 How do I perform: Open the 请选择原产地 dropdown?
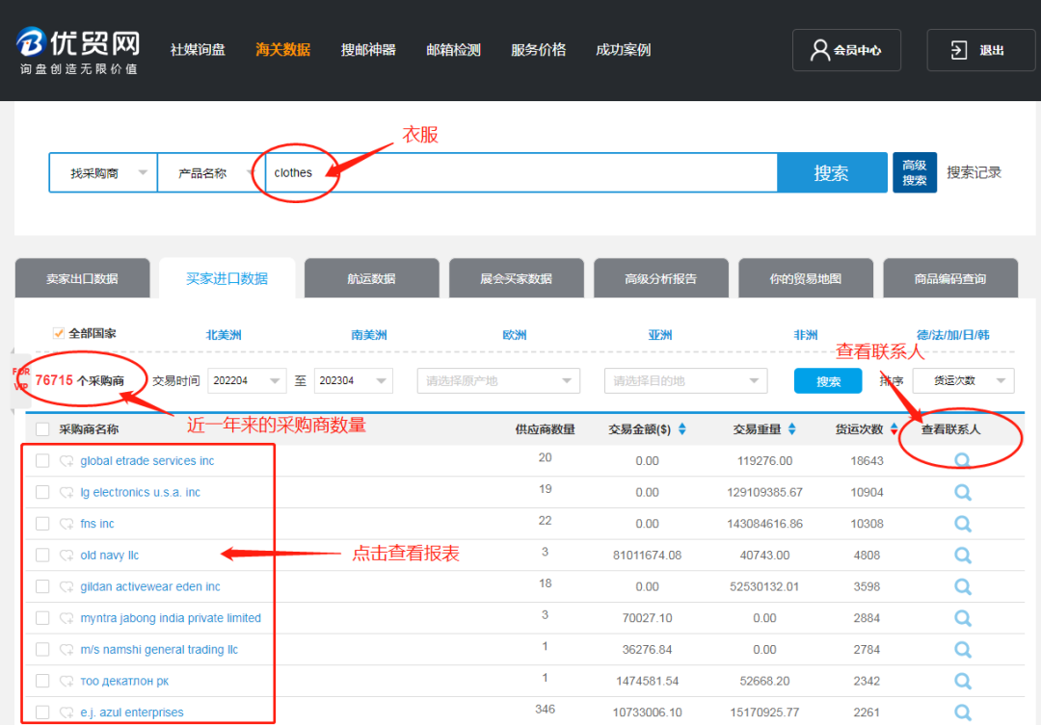pos(498,380)
